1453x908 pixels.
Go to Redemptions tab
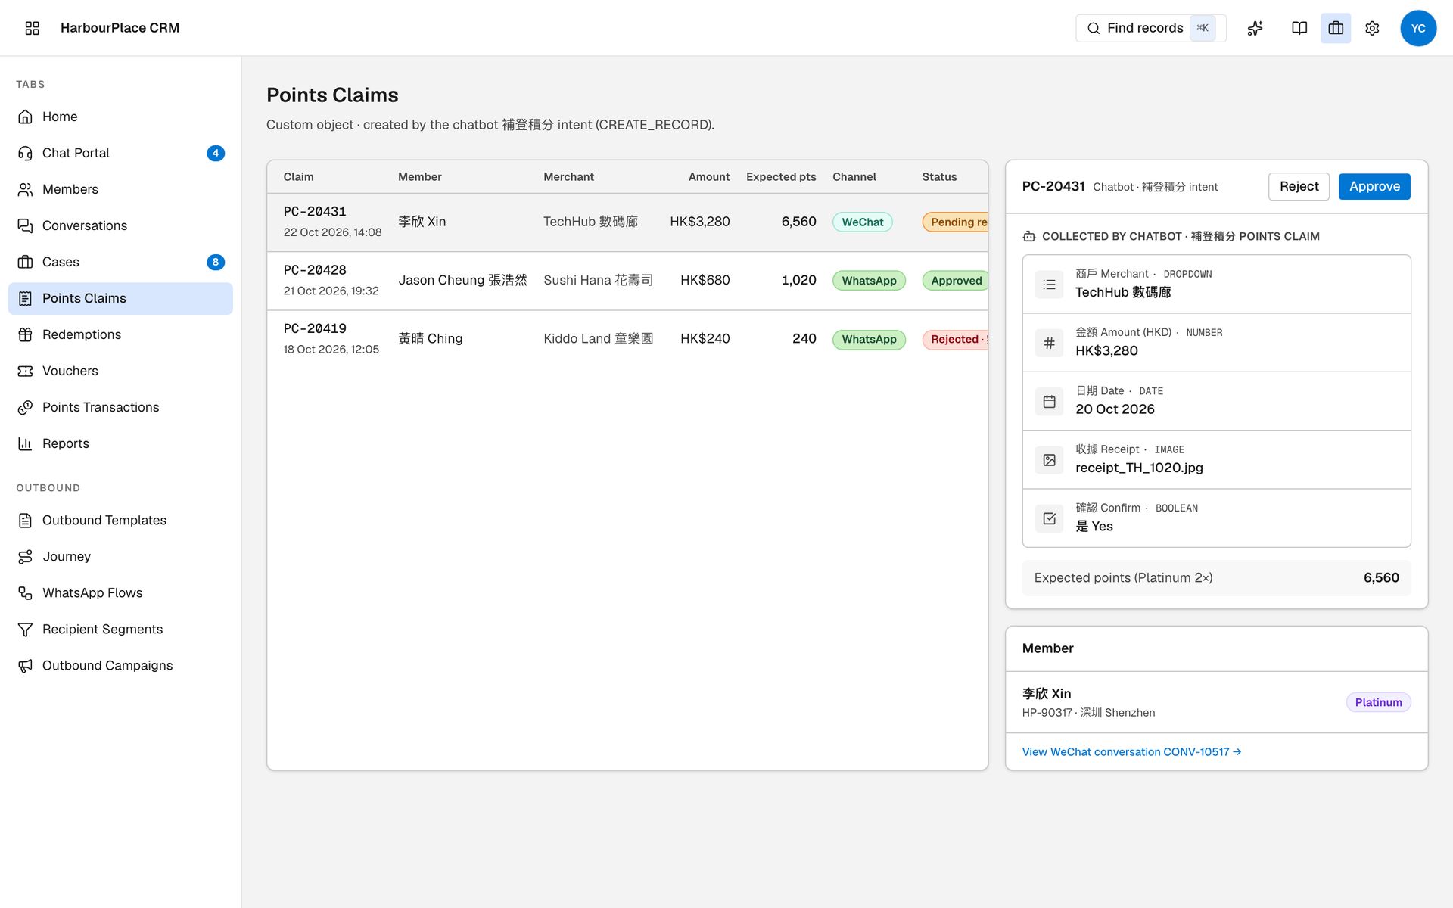click(x=120, y=334)
